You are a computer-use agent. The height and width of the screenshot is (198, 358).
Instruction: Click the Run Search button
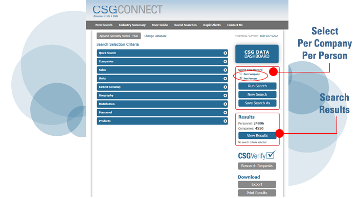pos(257,86)
